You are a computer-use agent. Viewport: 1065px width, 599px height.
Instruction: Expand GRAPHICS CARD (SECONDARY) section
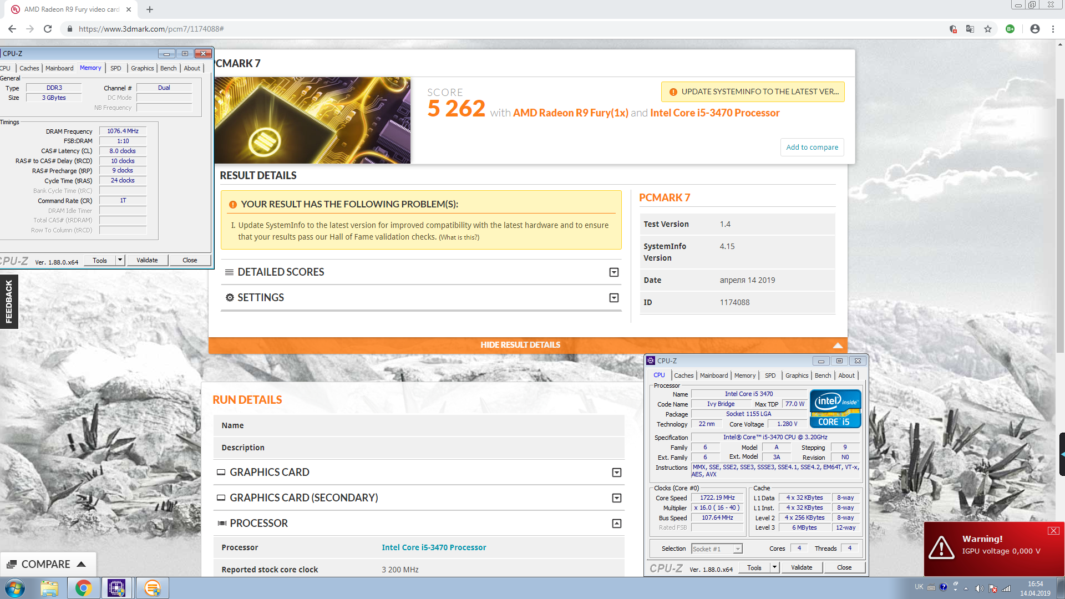pyautogui.click(x=419, y=498)
